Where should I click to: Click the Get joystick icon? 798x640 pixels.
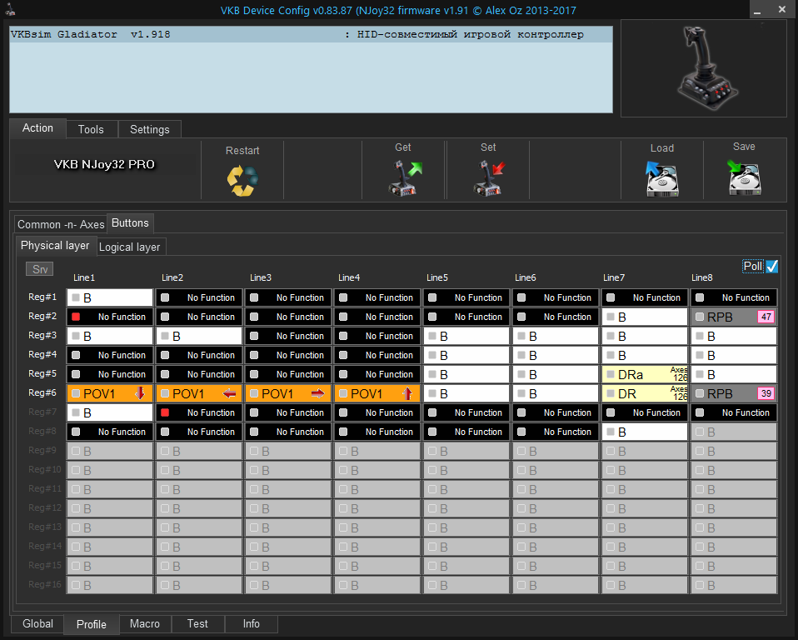[x=405, y=178]
